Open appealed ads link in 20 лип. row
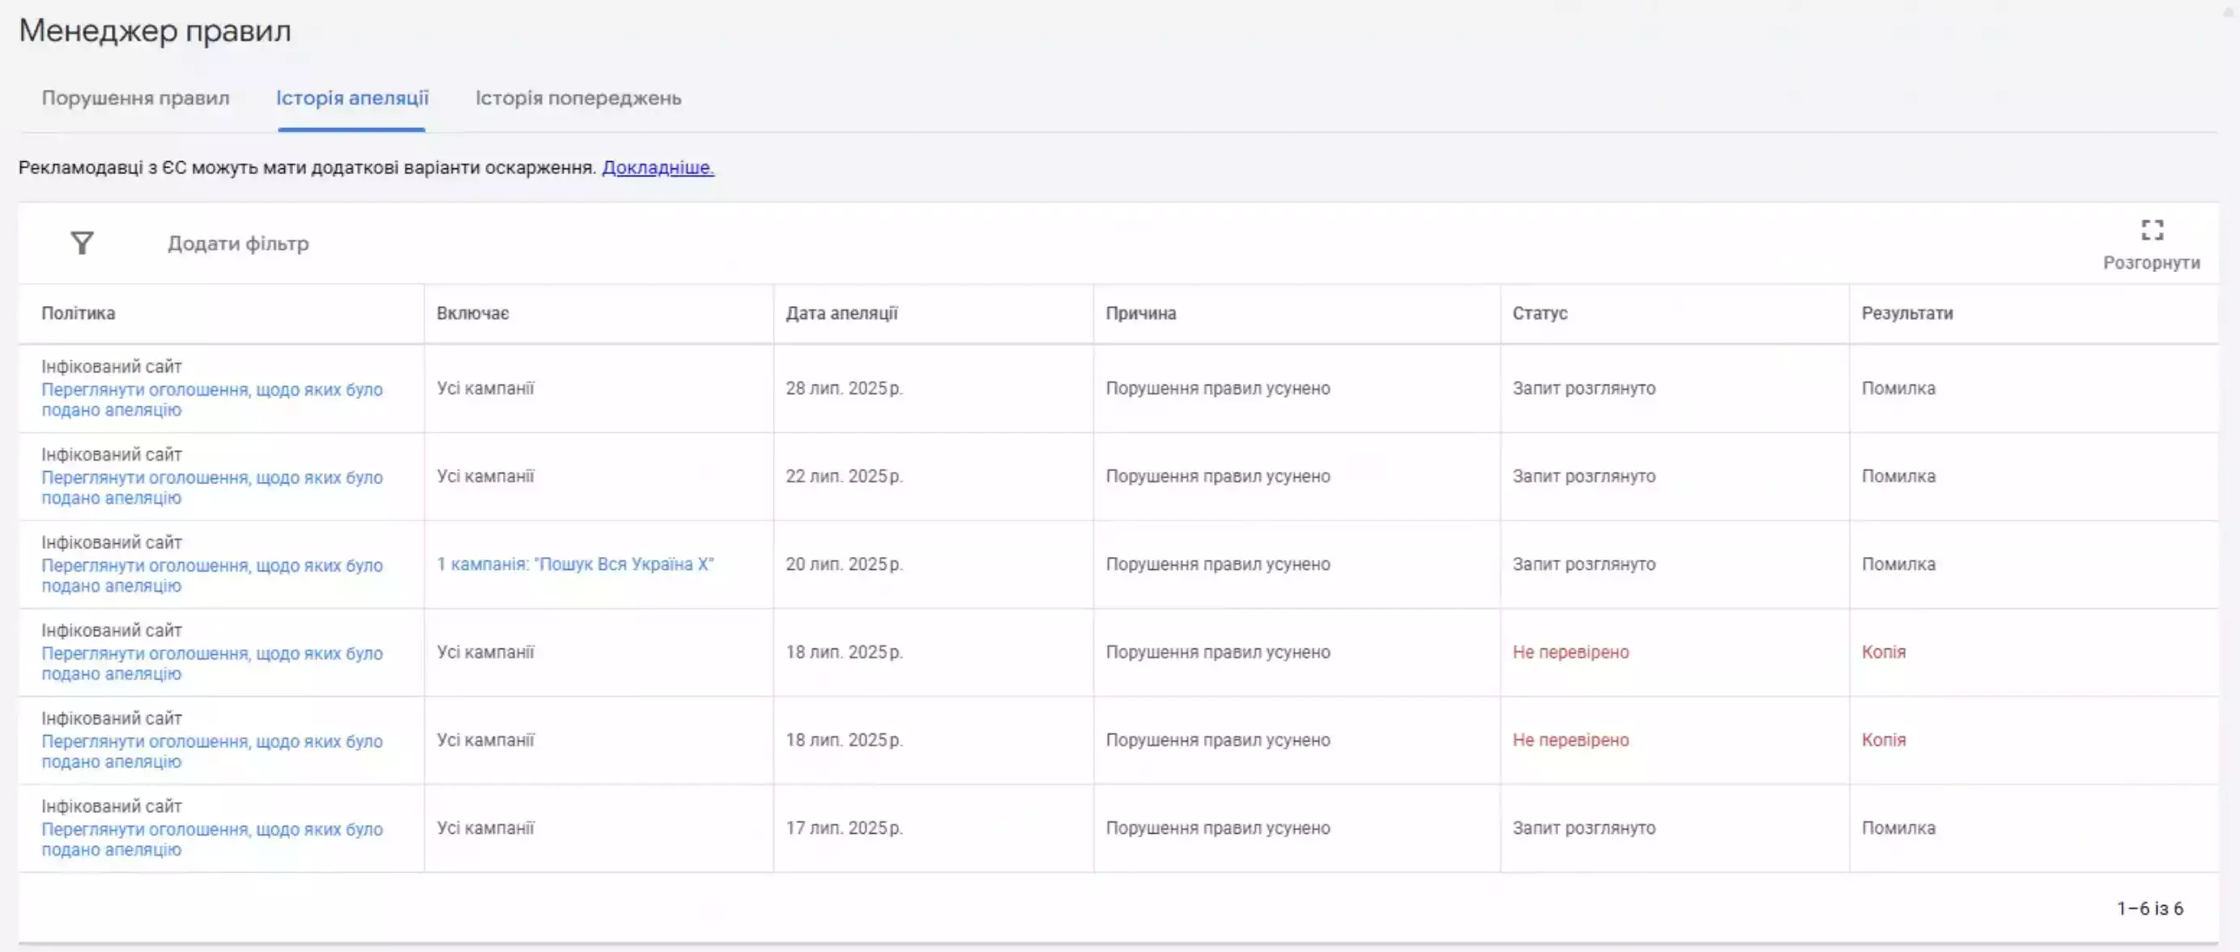The width and height of the screenshot is (2240, 952). click(212, 576)
